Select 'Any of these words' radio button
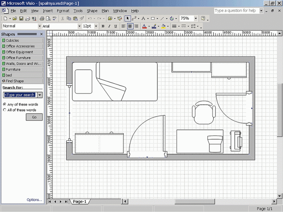This screenshot has height=212, width=283. (5, 104)
